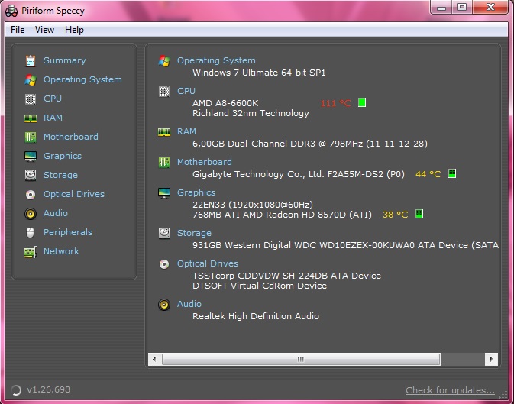Click the Peripherals mouse icon in sidebar
Image resolution: width=514 pixels, height=404 pixels.
click(30, 232)
